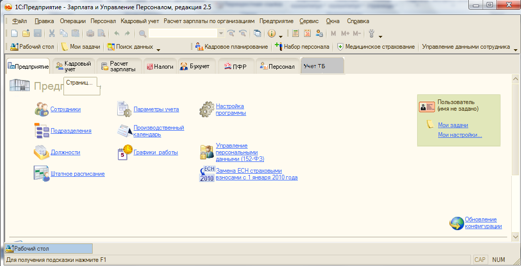Open Управление персональными данными (152-ФЗ) link
The image size is (521, 266).
[x=240, y=152]
